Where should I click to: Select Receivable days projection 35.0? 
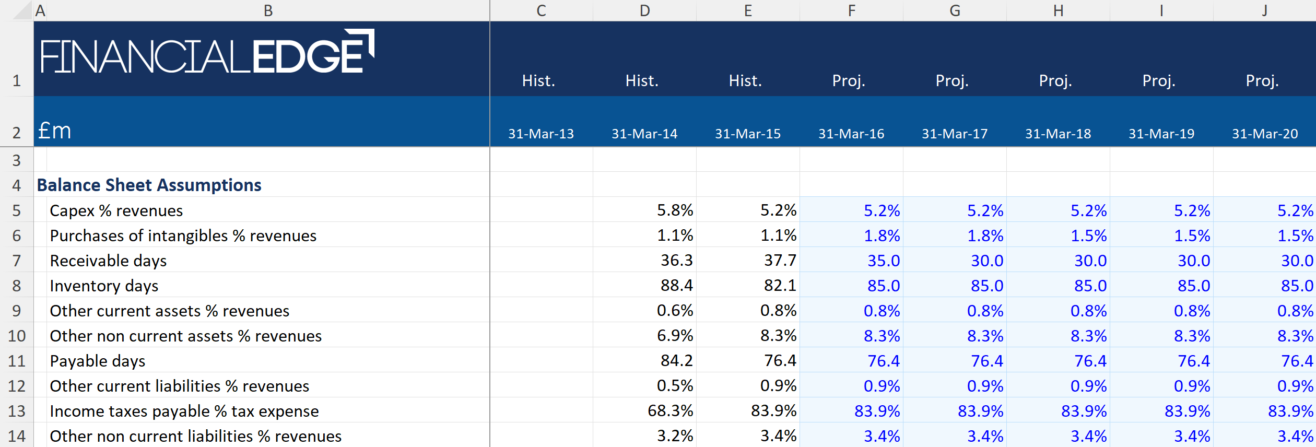click(x=851, y=260)
